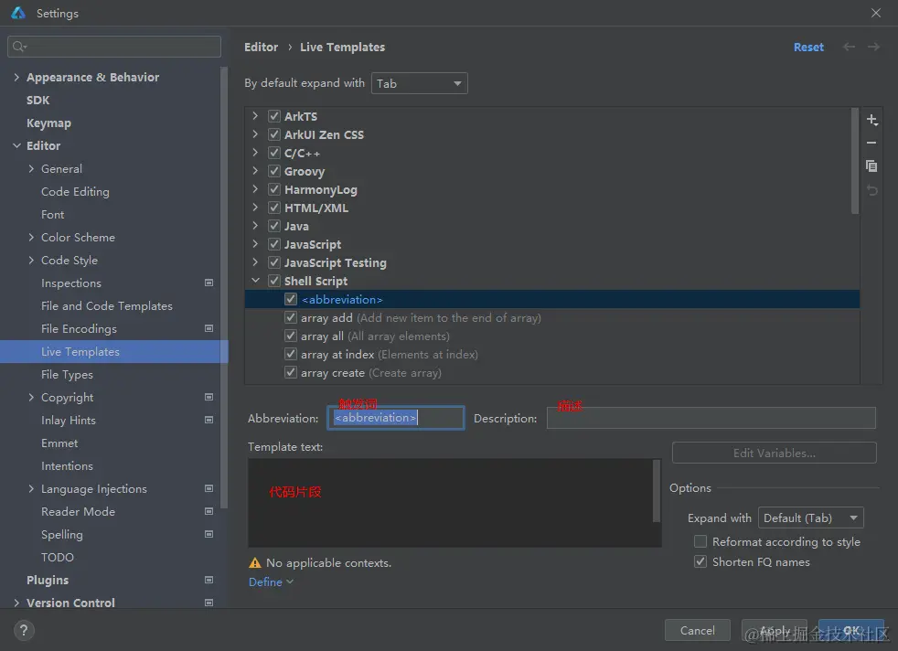This screenshot has height=651, width=898.
Task: Click the DevEco Studio logo in title bar
Action: (x=18, y=13)
